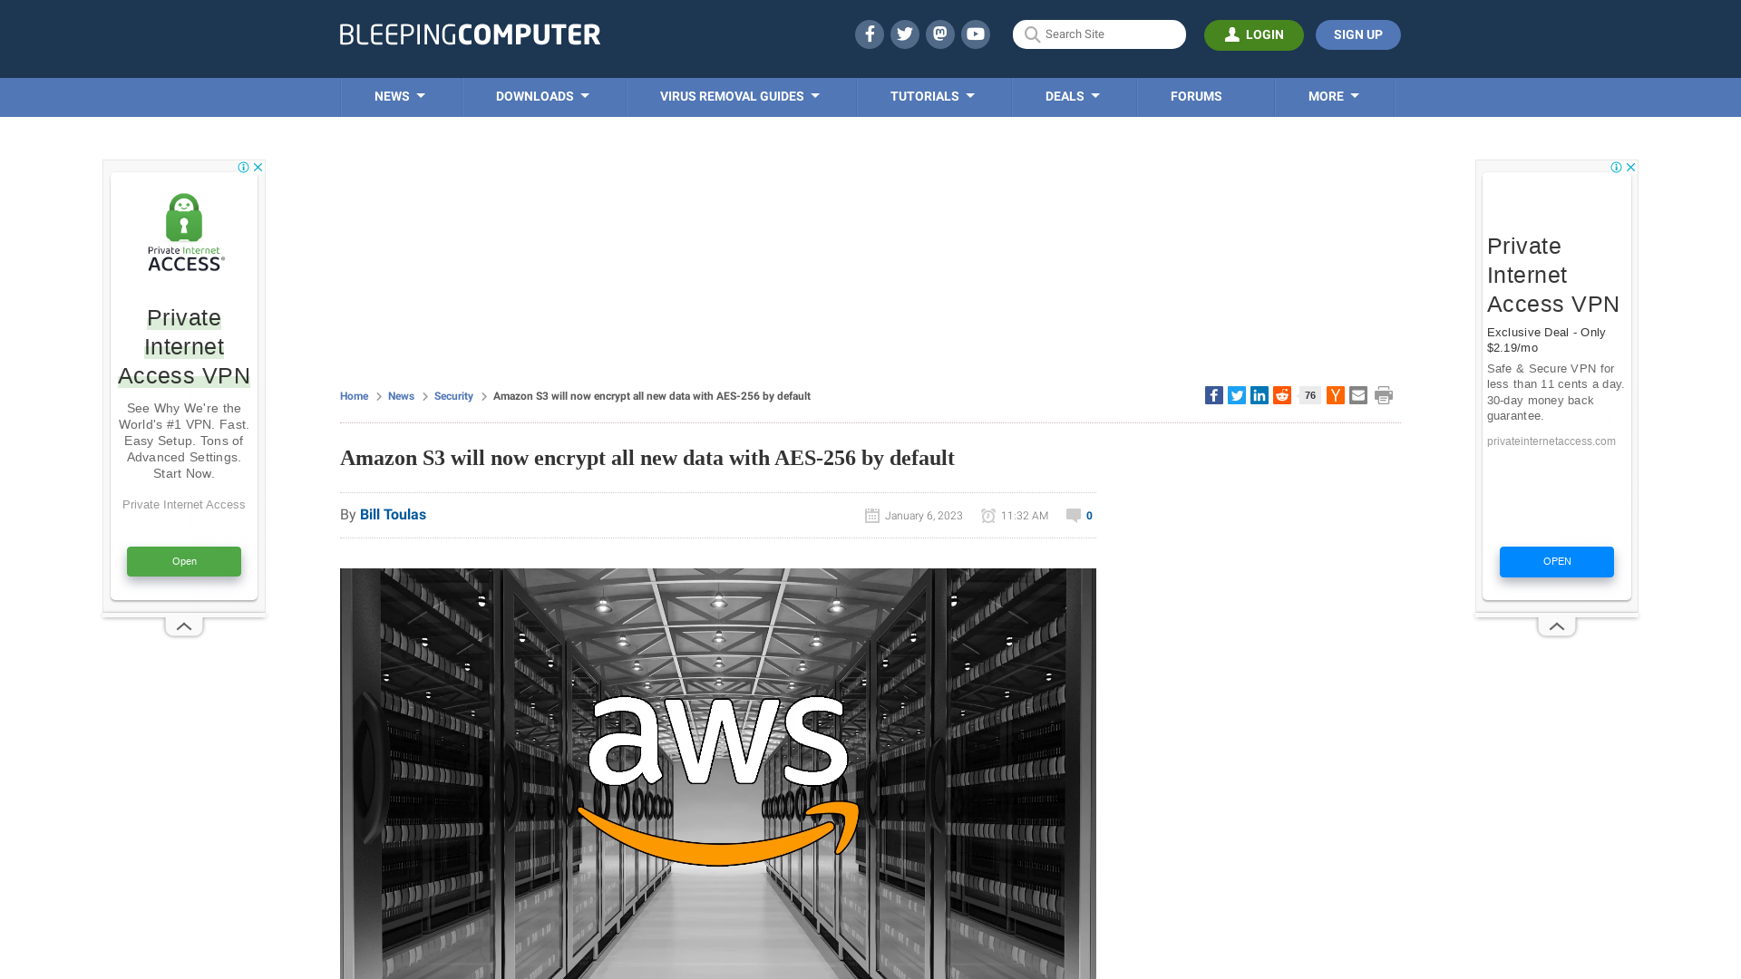This screenshot has height=979, width=1741.
Task: Click the email share icon
Action: click(x=1357, y=394)
